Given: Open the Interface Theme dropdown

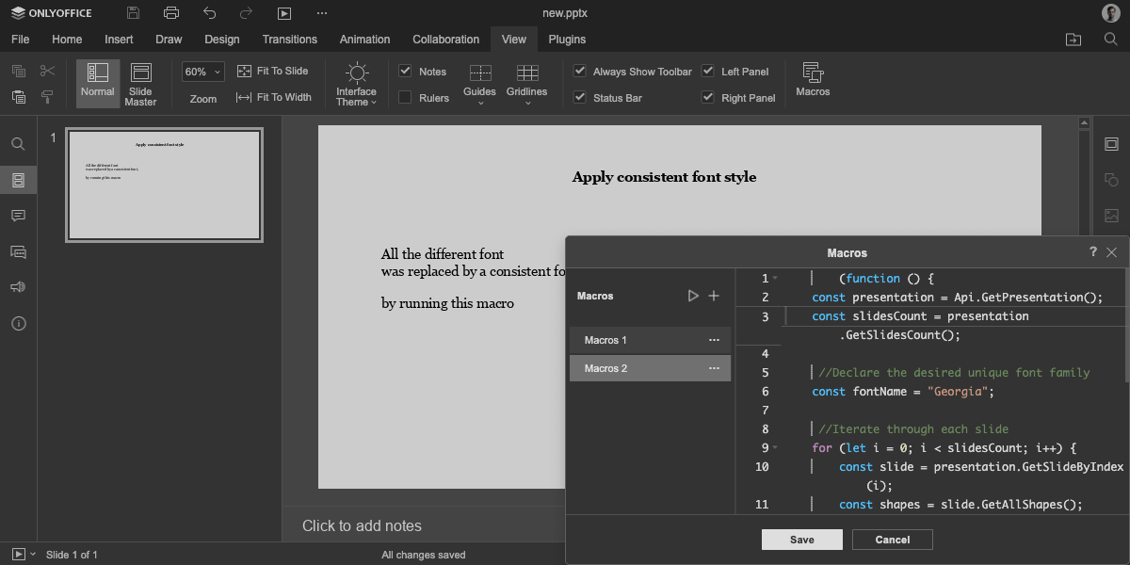Looking at the screenshot, I should (x=356, y=84).
